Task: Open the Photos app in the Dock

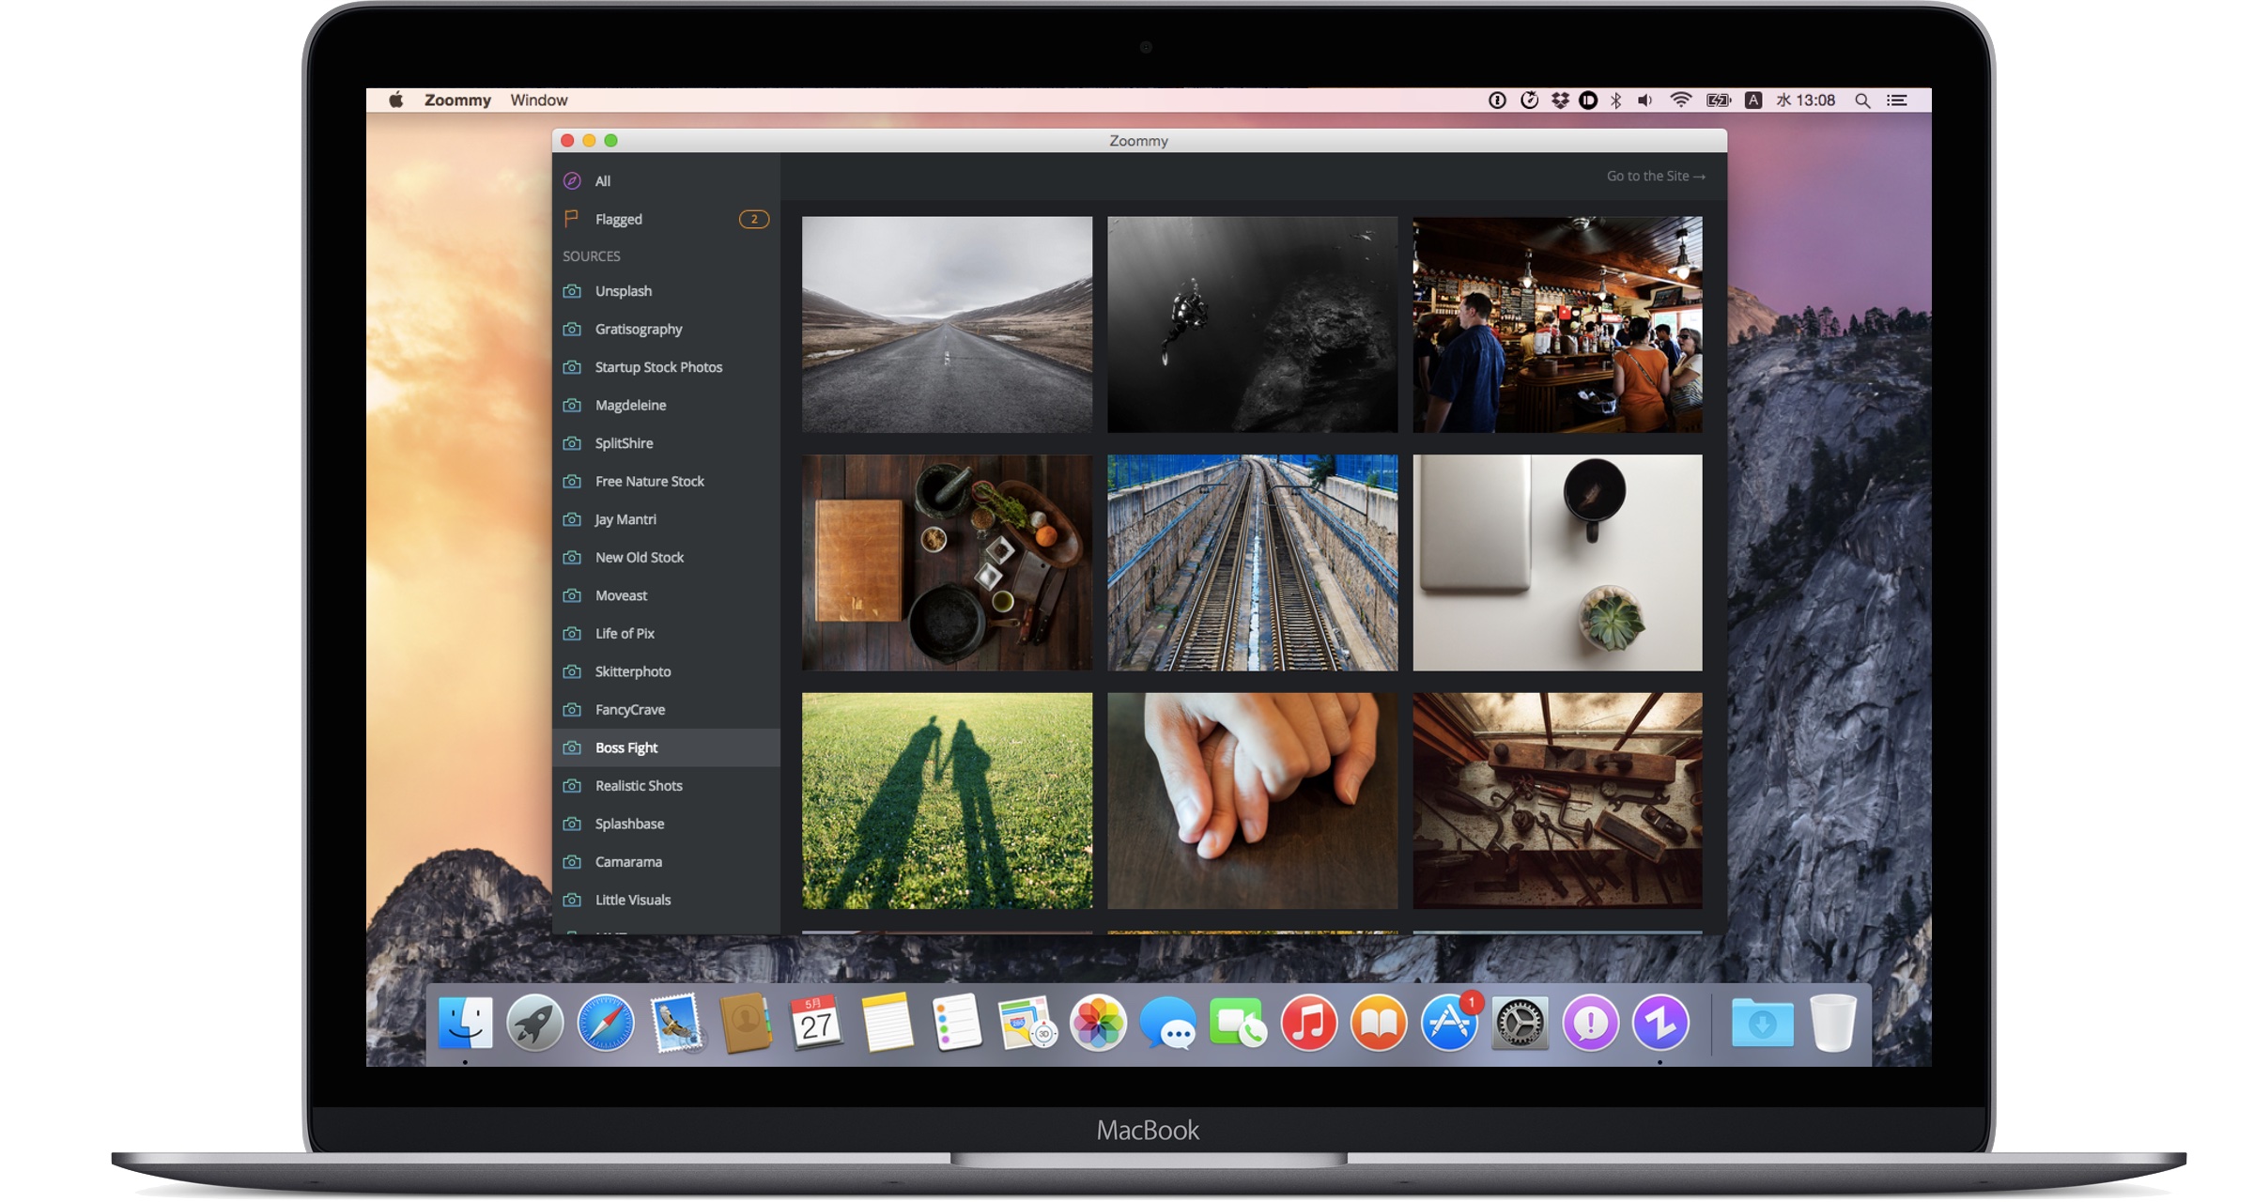Action: click(1098, 1023)
